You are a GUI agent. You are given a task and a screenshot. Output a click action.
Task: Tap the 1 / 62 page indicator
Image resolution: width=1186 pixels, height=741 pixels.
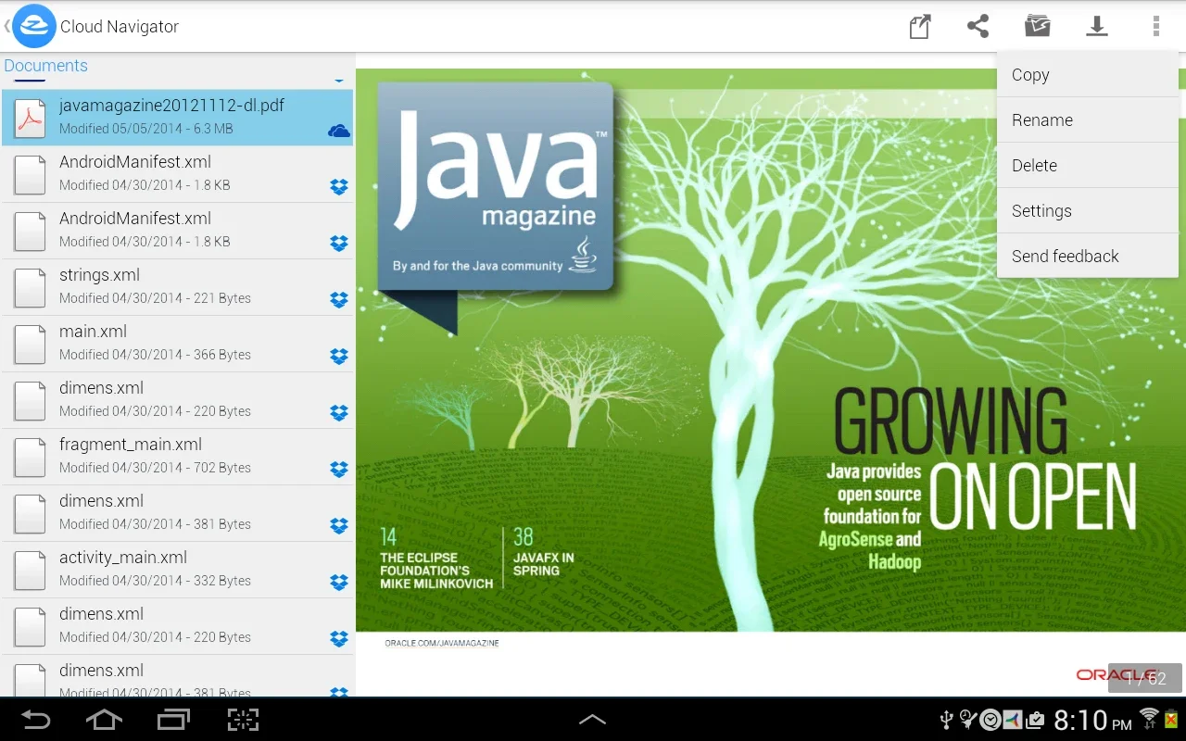pos(1145,679)
